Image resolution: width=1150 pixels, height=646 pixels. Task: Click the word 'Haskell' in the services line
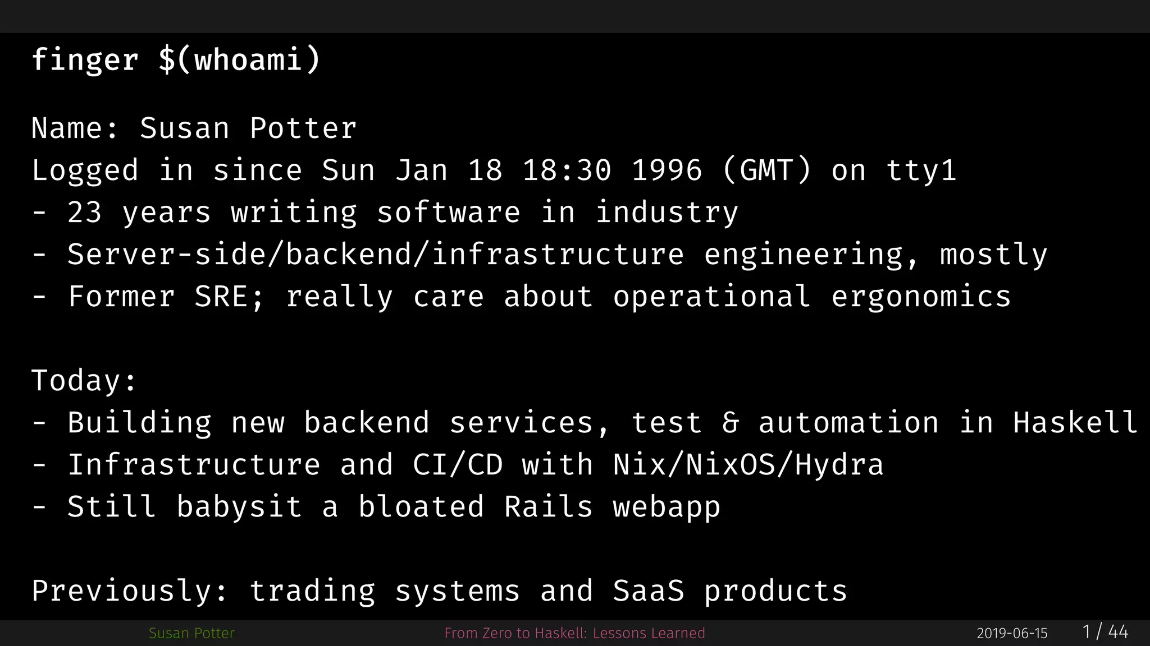pyautogui.click(x=1075, y=422)
